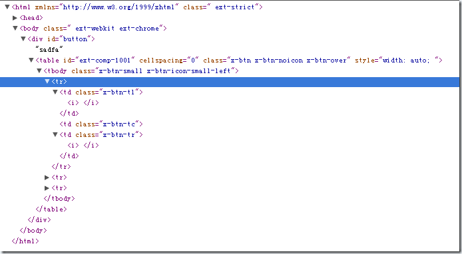Image resolution: width=462 pixels, height=254 pixels.
Task: Expand the third tr element
Action: coord(47,188)
